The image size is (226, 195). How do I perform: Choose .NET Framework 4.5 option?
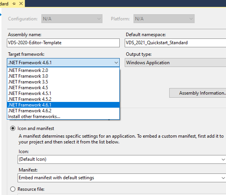pos(63,88)
